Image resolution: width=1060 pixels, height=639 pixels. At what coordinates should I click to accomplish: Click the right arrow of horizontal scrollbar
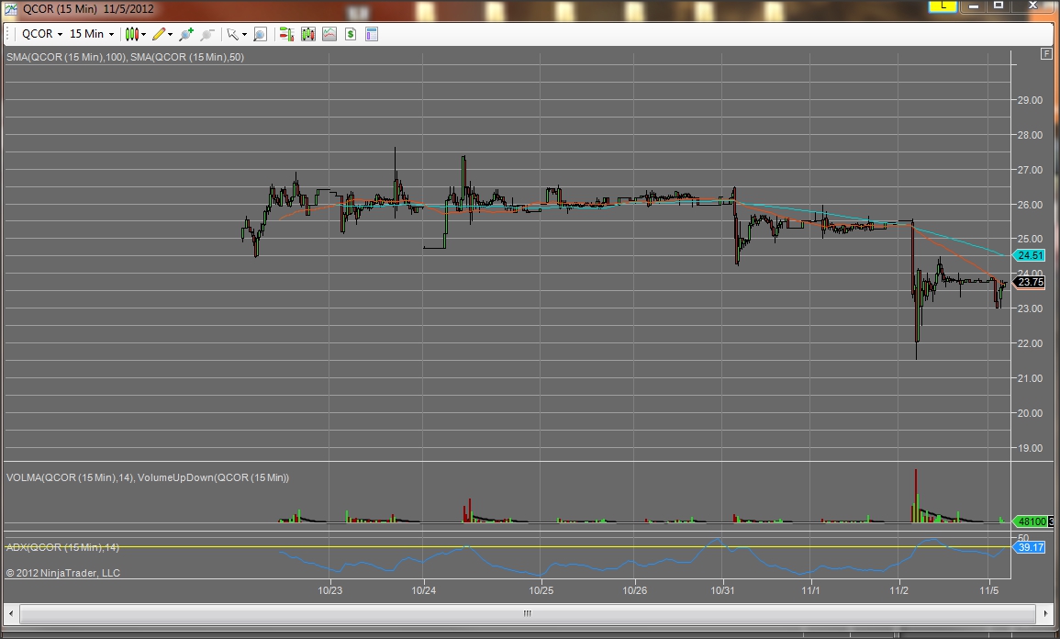(1045, 614)
